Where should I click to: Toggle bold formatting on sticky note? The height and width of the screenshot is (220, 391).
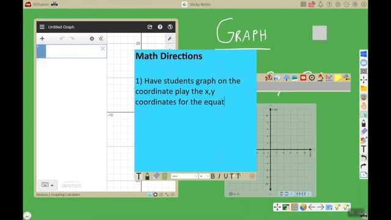click(x=213, y=176)
